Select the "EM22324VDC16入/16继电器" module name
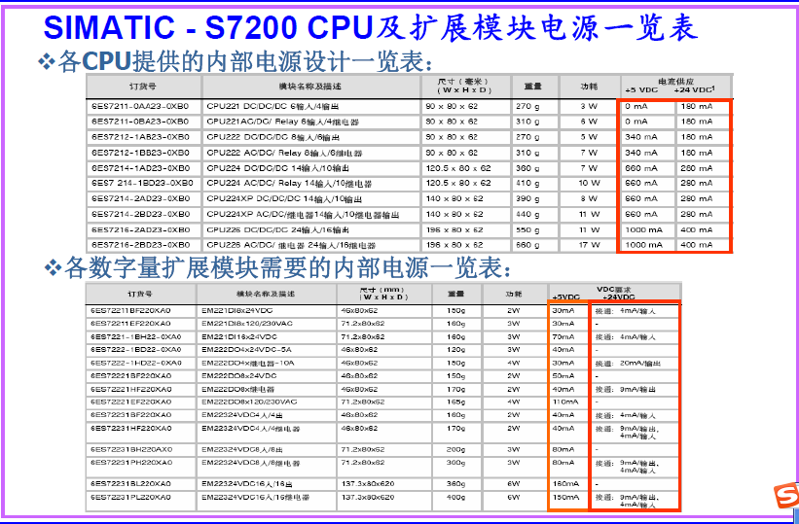Image resolution: width=799 pixels, height=524 pixels. click(x=255, y=497)
